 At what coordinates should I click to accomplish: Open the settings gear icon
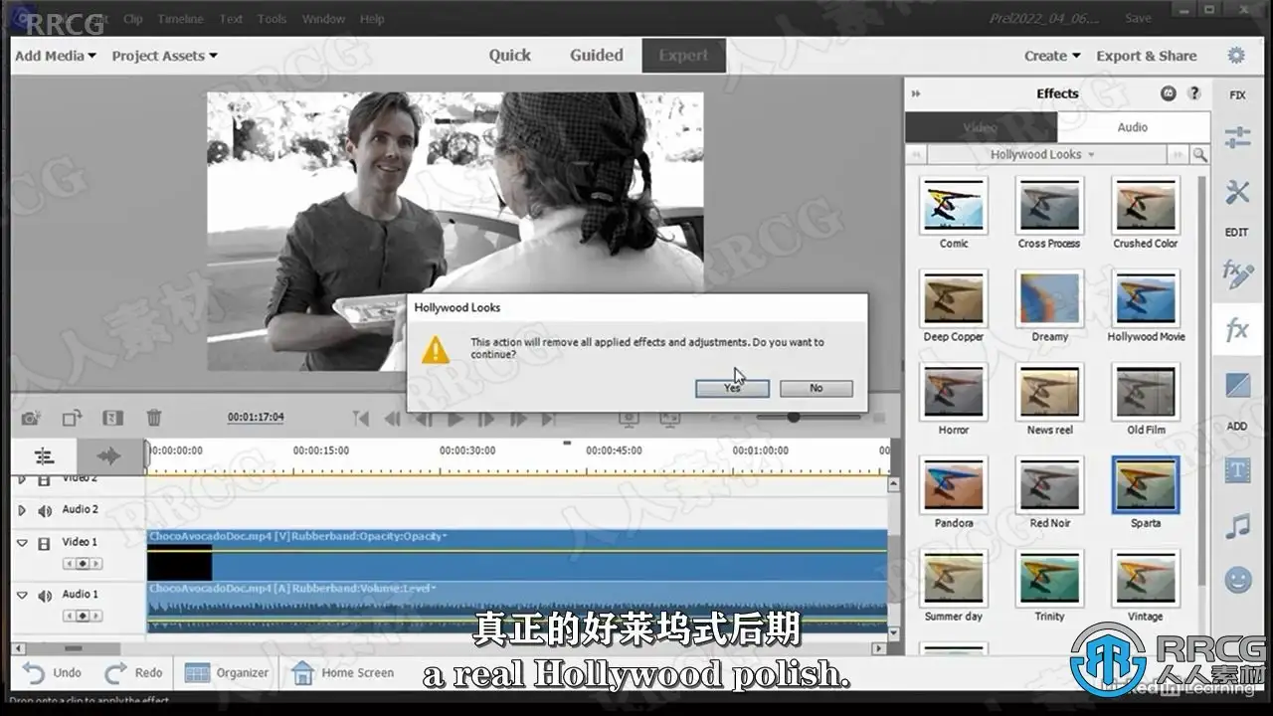coord(1236,56)
